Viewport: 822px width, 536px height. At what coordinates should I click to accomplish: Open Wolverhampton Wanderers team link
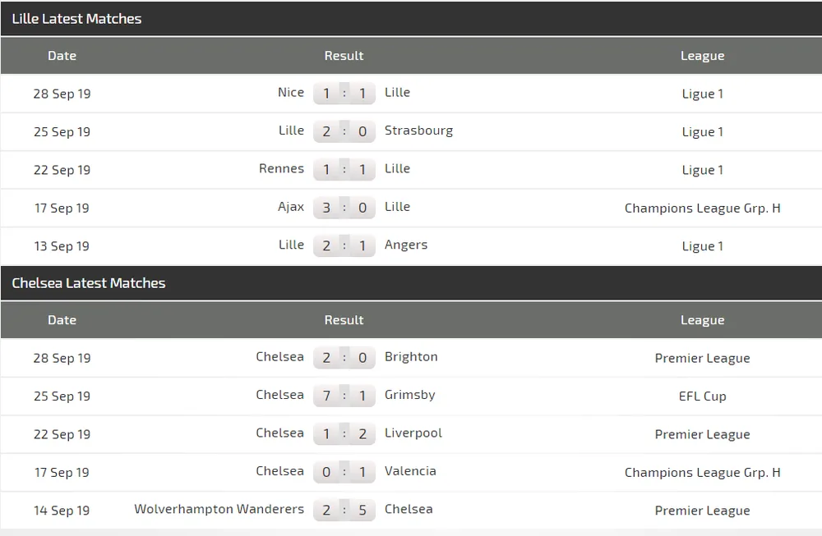pyautogui.click(x=219, y=509)
